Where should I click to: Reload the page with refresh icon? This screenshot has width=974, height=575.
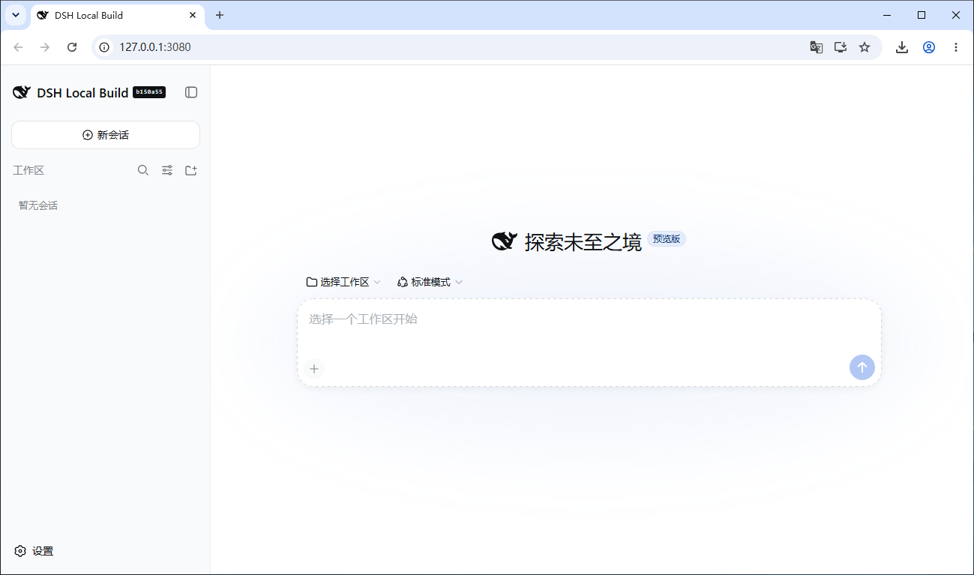72,47
